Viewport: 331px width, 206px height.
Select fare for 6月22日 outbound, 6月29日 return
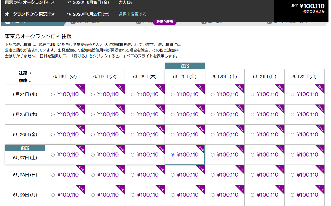(x=292, y=195)
